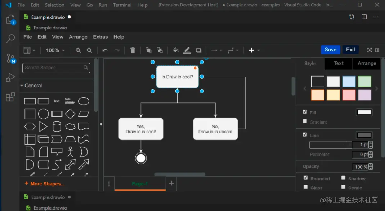Enable the Glass checkbox

[305, 187]
